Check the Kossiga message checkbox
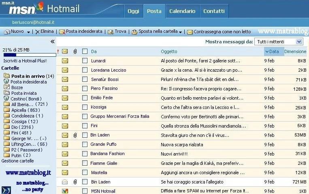Screen dimensions: 309x194 pyautogui.click(x=85, y=107)
